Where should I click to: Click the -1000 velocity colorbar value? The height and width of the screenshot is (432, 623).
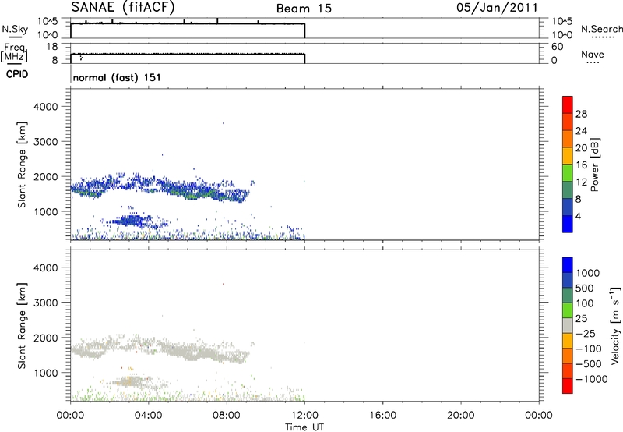pos(591,379)
